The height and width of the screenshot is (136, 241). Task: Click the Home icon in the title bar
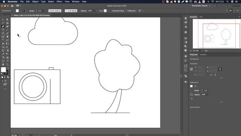(12, 6)
